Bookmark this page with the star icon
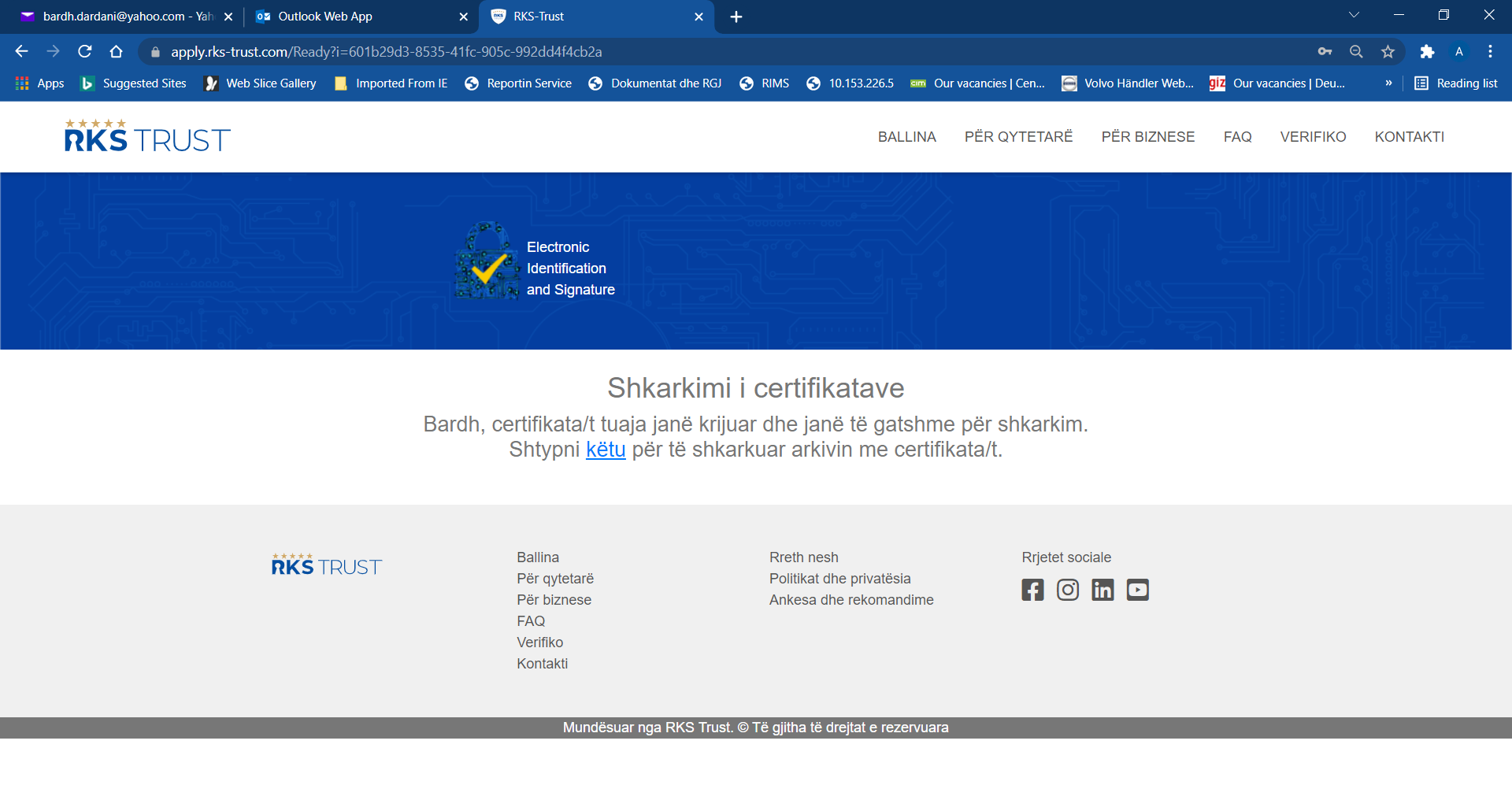The image size is (1512, 811). click(1388, 51)
